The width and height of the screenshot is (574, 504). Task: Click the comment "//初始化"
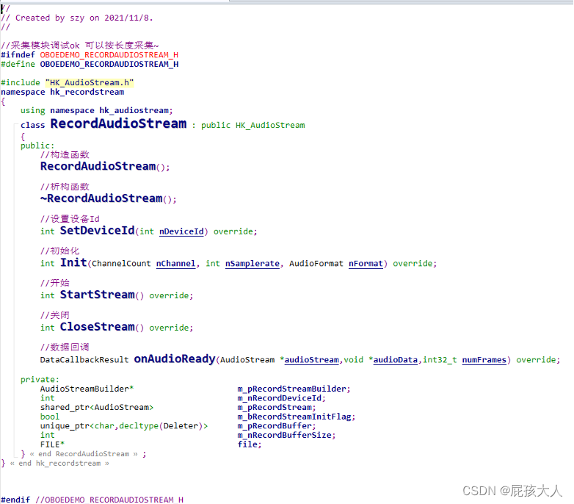(59, 251)
